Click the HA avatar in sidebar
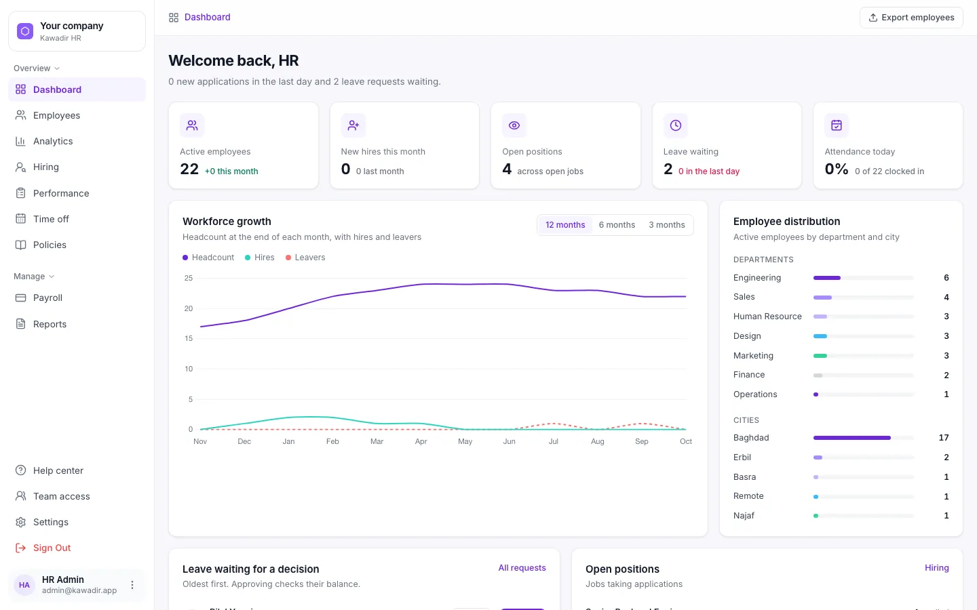This screenshot has height=610, width=977. (24, 585)
